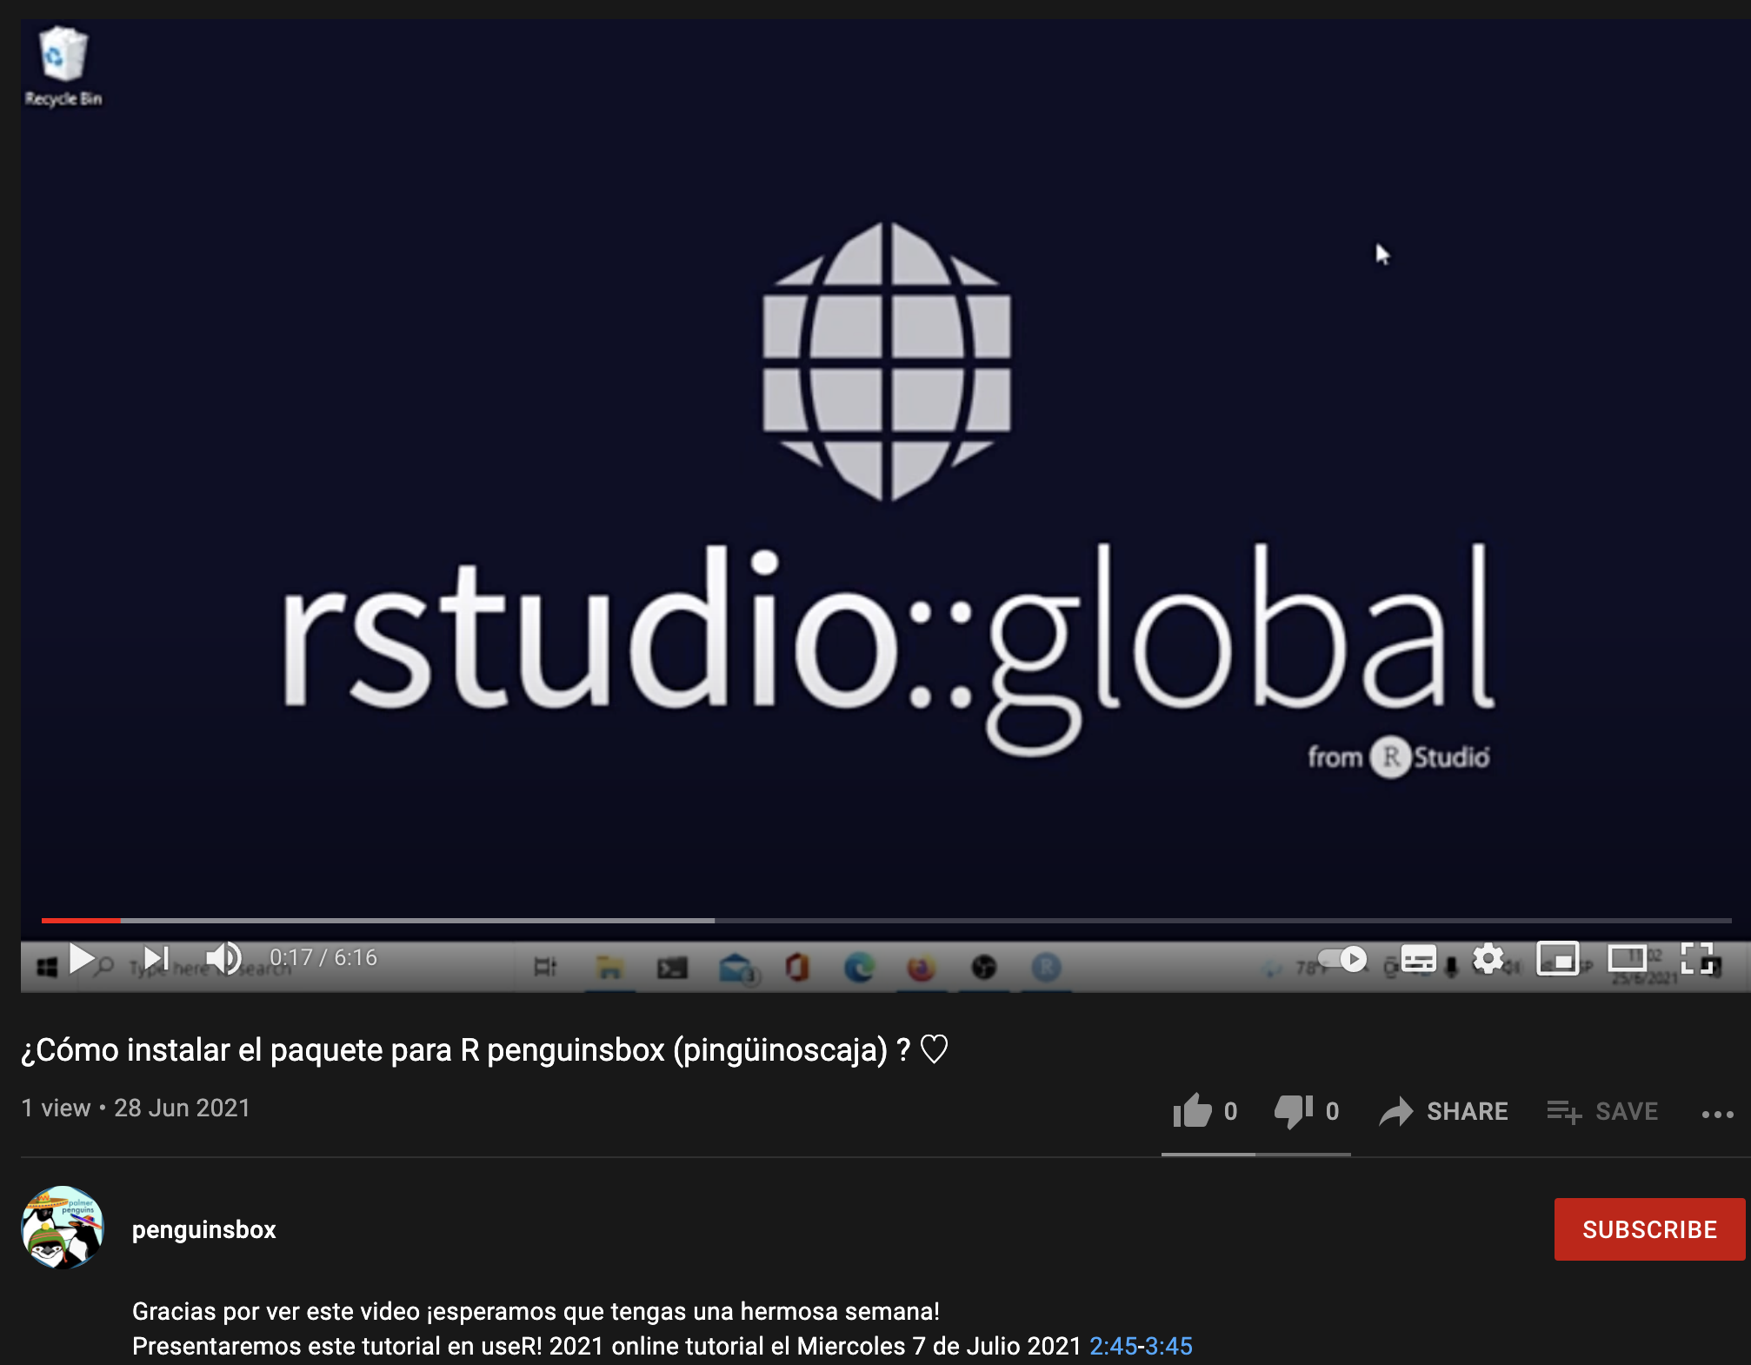The height and width of the screenshot is (1365, 1751).
Task: Switch to theater mode
Action: (x=1627, y=959)
